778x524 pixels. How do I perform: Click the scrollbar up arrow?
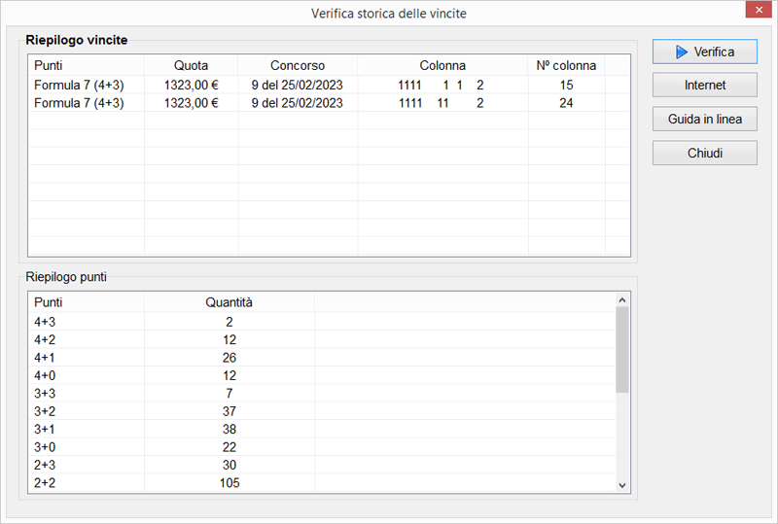point(623,300)
